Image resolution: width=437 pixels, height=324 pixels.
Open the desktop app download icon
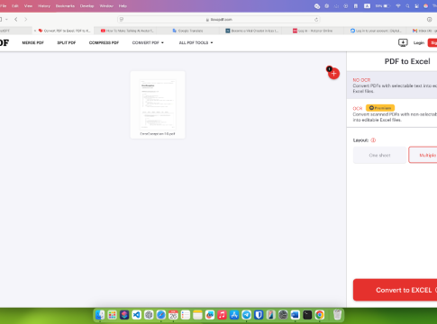coord(403,42)
